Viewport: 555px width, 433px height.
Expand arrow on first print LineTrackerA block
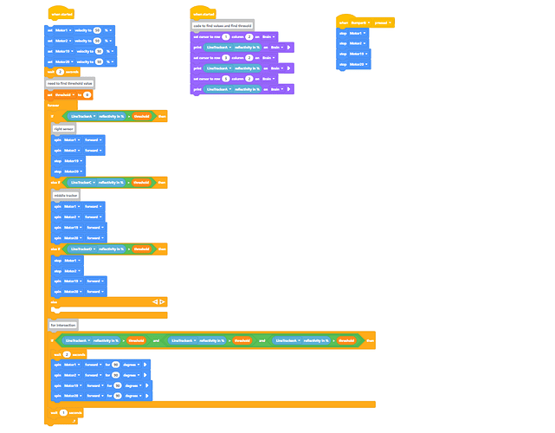pyautogui.click(x=289, y=48)
